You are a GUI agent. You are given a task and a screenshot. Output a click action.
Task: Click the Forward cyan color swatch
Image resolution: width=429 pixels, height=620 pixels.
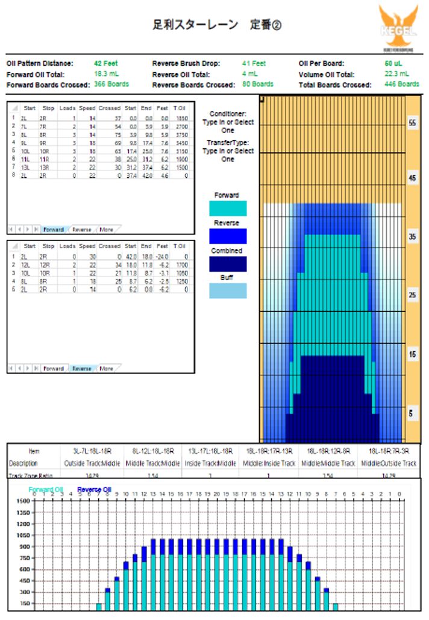[x=228, y=208]
